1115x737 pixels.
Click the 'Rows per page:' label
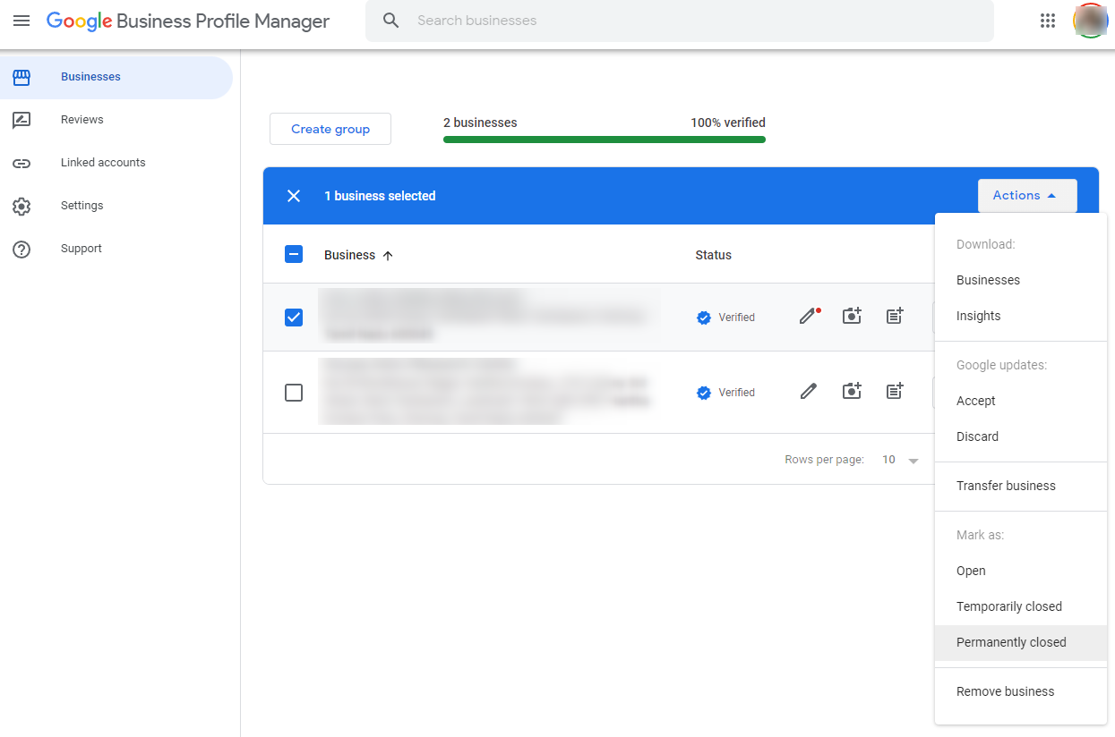point(824,460)
